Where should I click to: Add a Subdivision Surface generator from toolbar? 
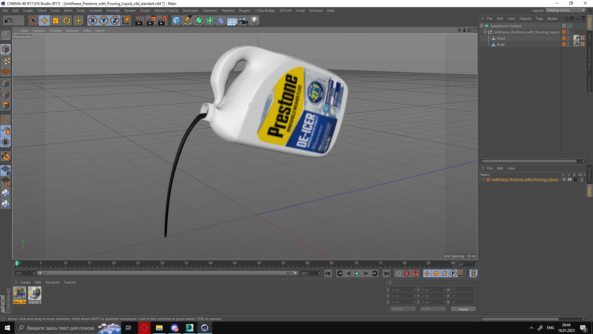199,21
